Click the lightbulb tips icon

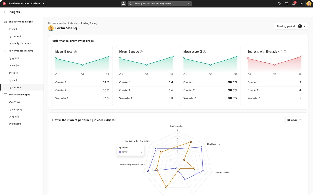(x=279, y=4)
